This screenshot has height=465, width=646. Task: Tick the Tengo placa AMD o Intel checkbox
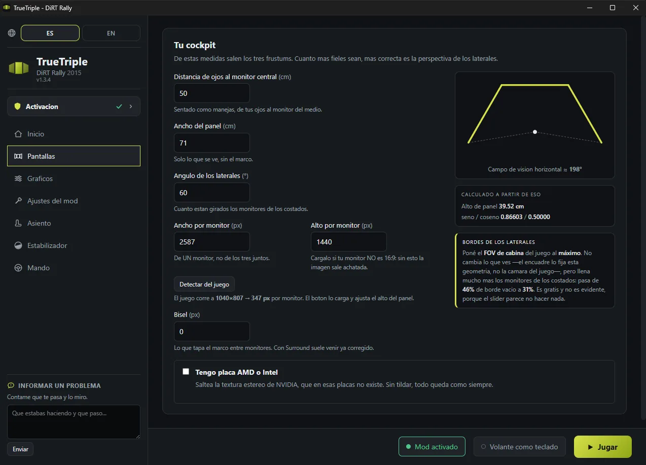point(186,371)
